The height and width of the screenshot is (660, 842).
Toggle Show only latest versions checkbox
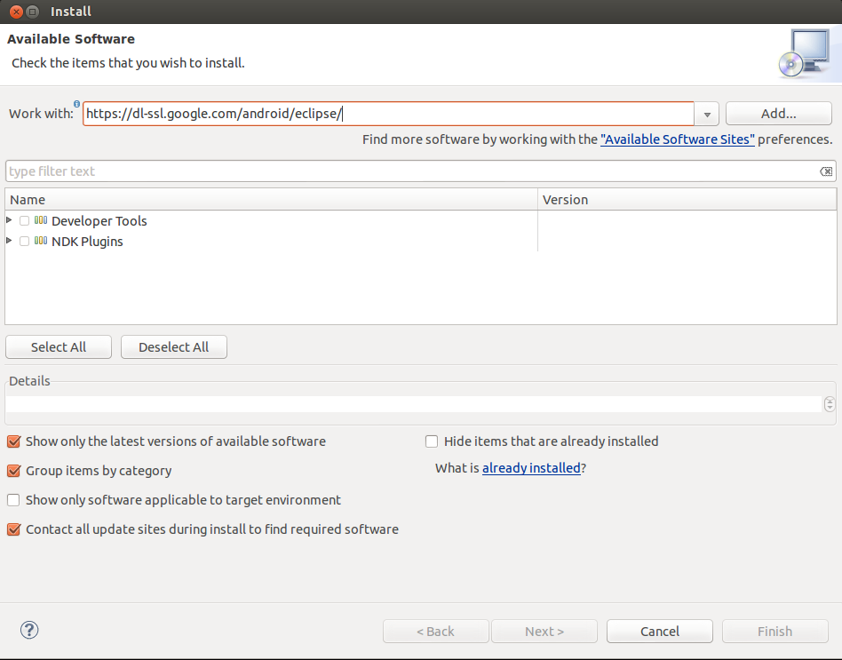click(x=13, y=441)
